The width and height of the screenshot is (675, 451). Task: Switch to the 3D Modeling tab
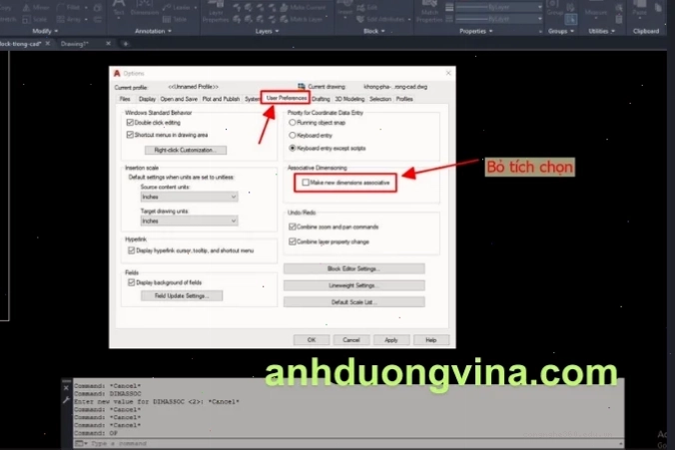[349, 99]
